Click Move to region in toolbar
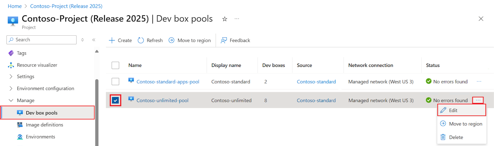Viewport: 494px width, 146px height. click(190, 40)
